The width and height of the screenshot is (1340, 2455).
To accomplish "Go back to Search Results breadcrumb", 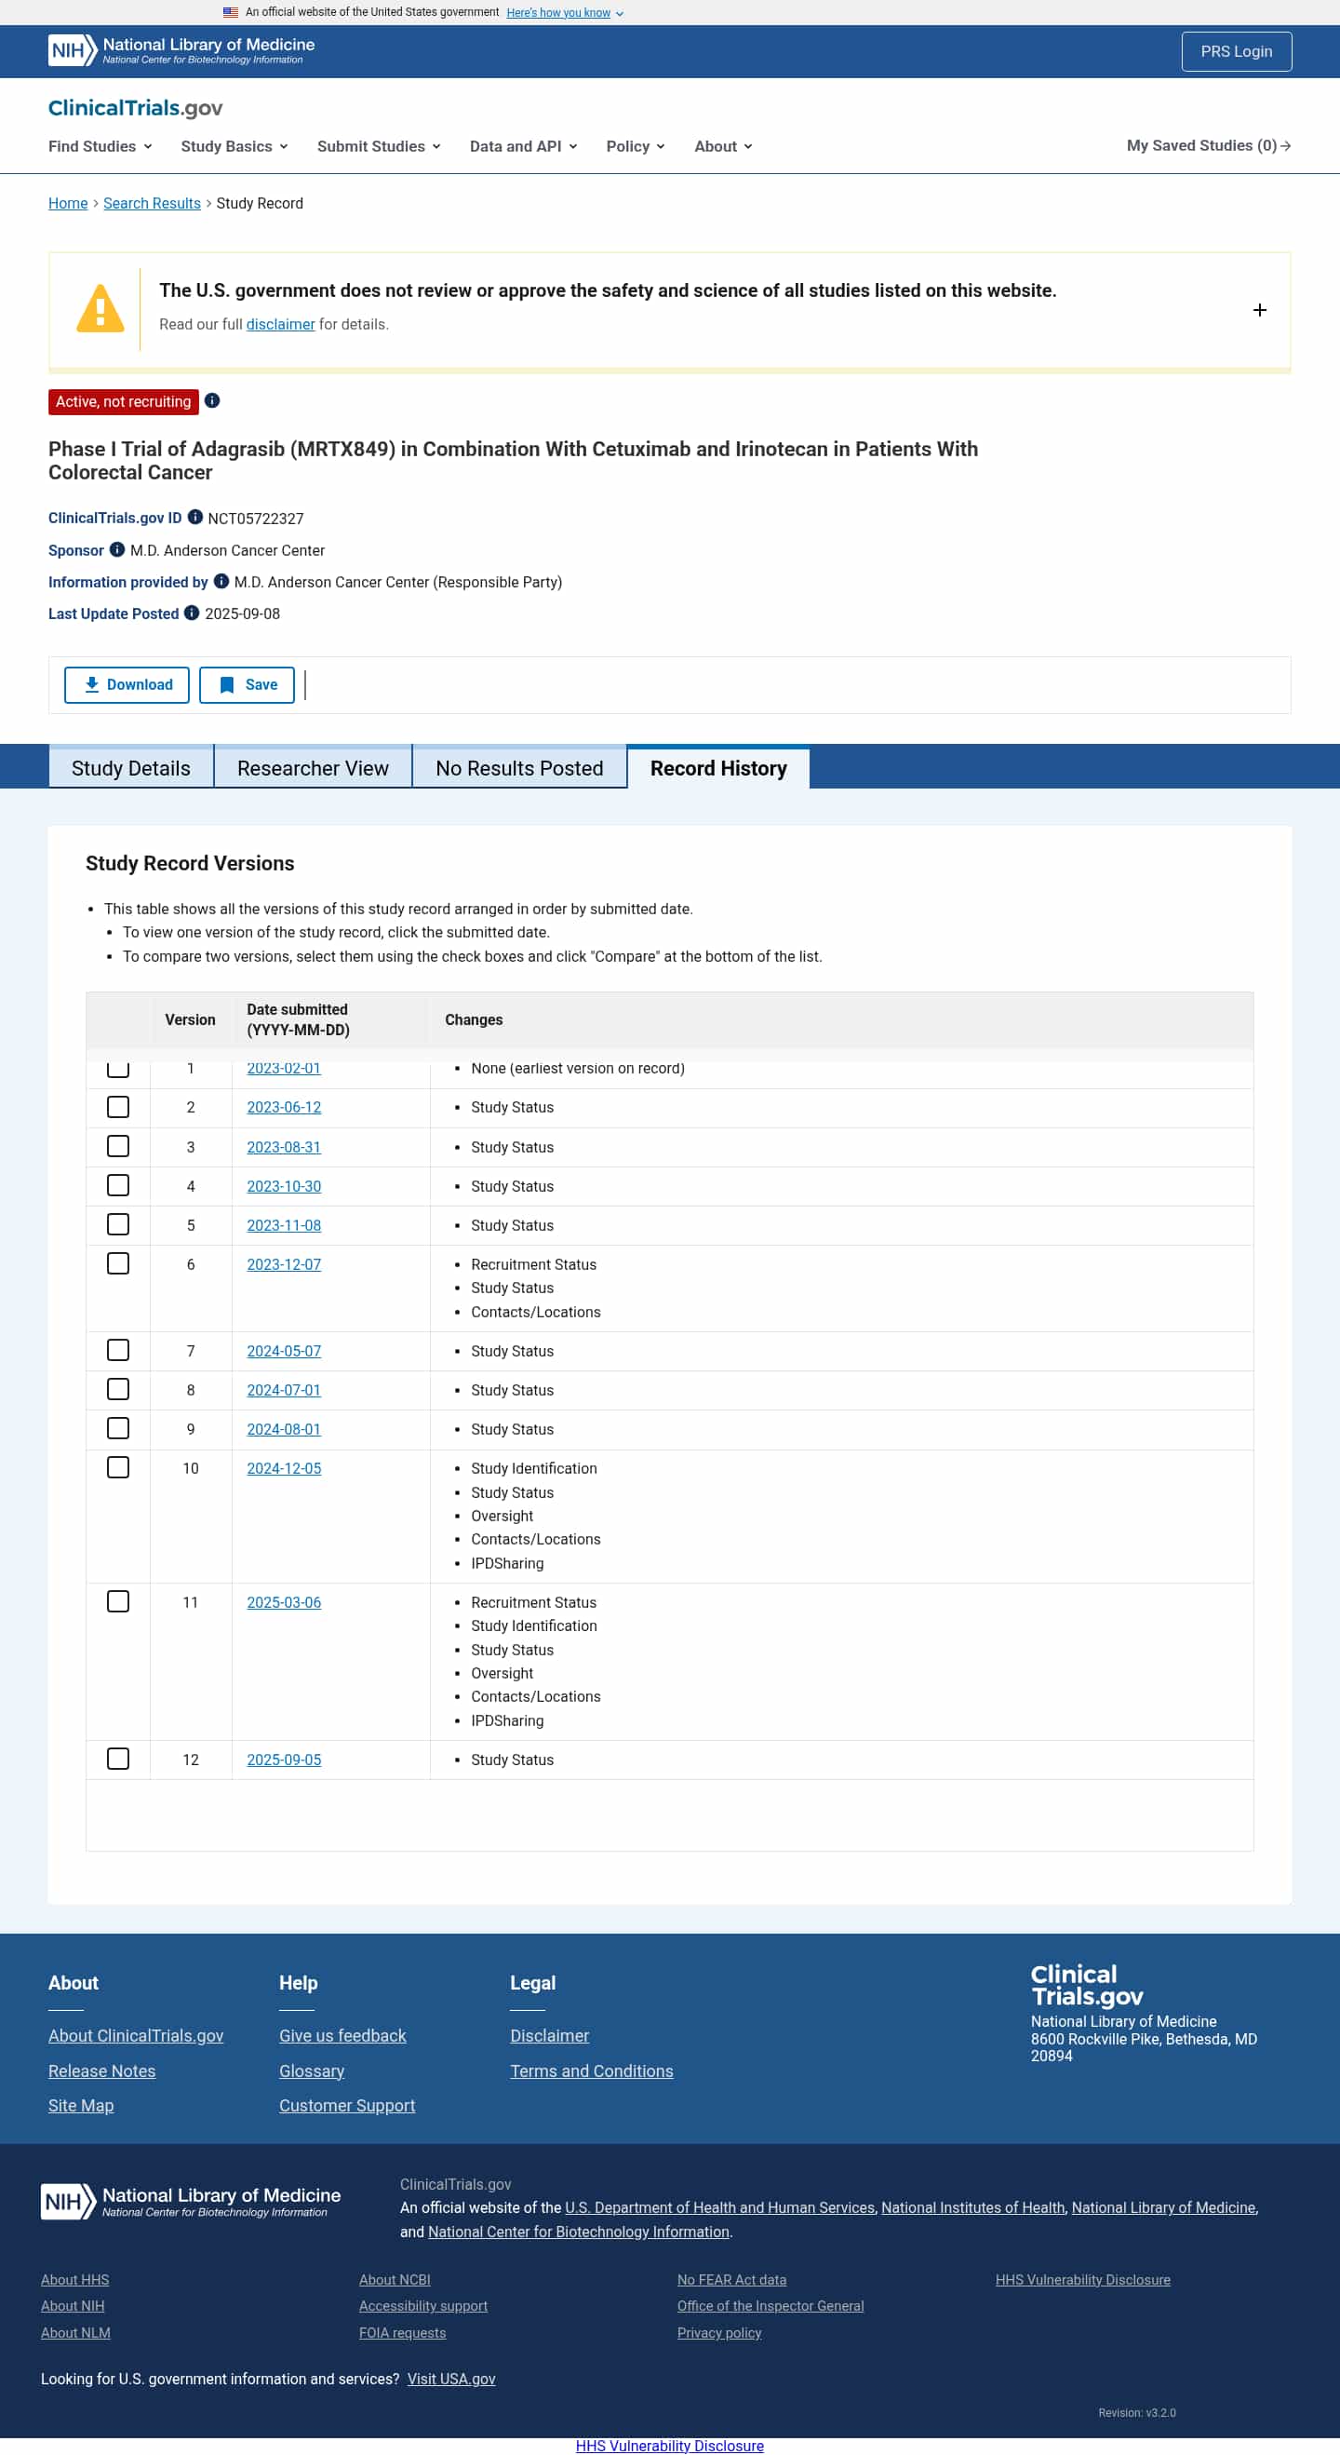I will click(x=153, y=203).
